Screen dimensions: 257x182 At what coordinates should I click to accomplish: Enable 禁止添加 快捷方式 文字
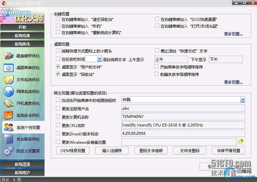(157, 50)
